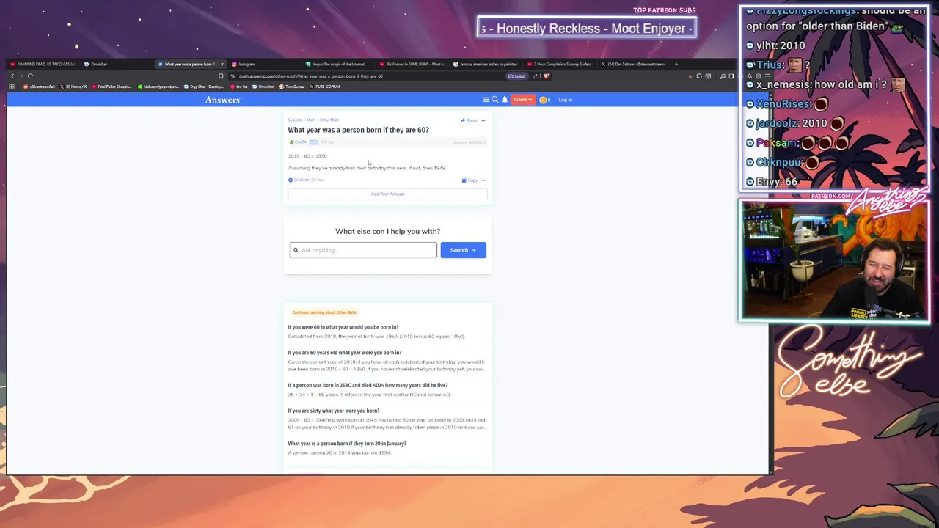
Task: Open Fatal Police Shootings bookmark
Action: tap(114, 87)
